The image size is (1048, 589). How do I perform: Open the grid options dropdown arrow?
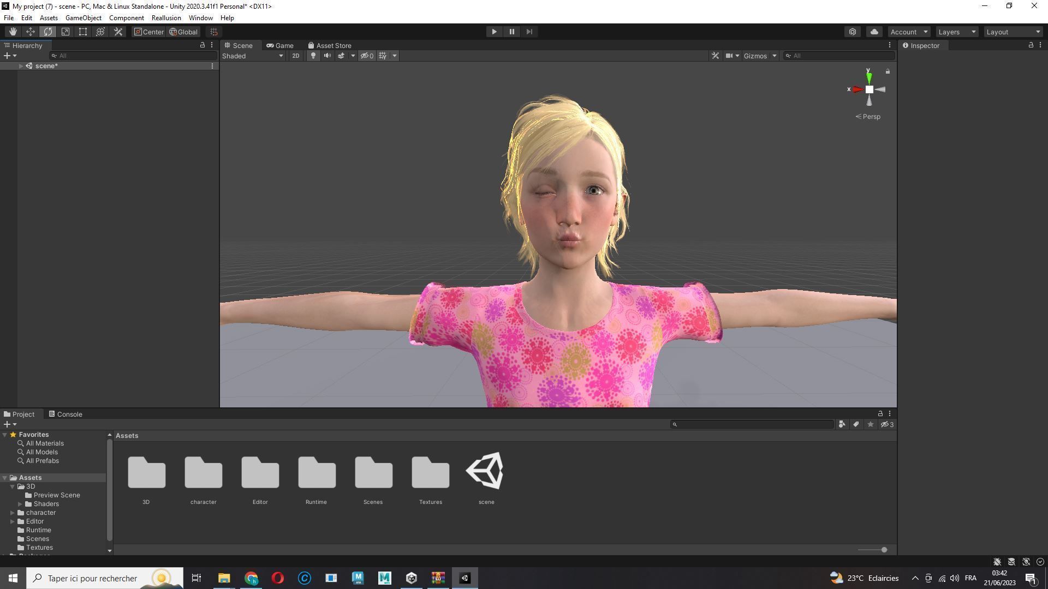click(x=395, y=56)
